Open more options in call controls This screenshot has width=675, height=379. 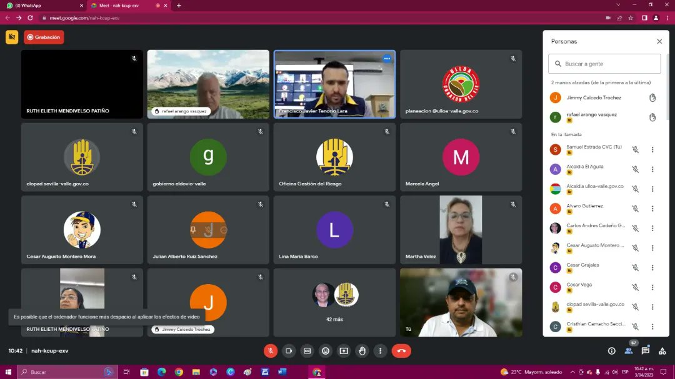point(380,351)
